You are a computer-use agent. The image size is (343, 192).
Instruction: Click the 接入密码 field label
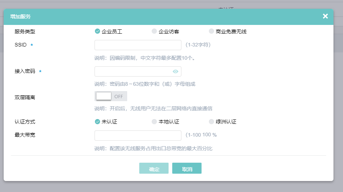point(25,71)
